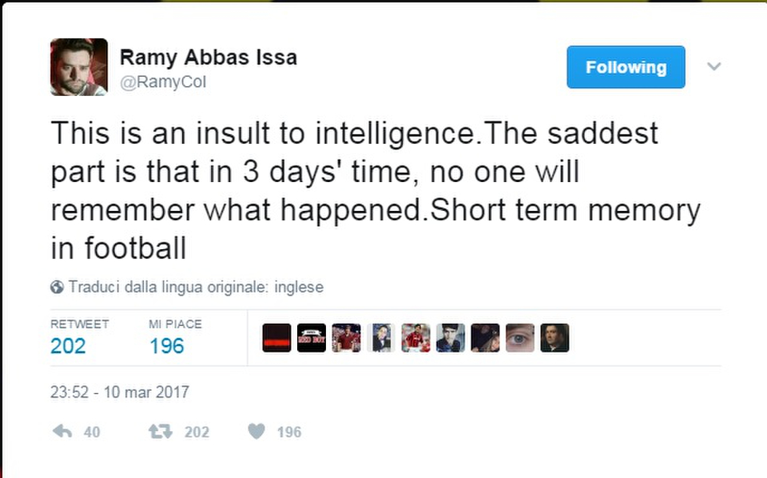Open the MI PIACE count of 196
This screenshot has height=478, width=767.
tap(167, 345)
